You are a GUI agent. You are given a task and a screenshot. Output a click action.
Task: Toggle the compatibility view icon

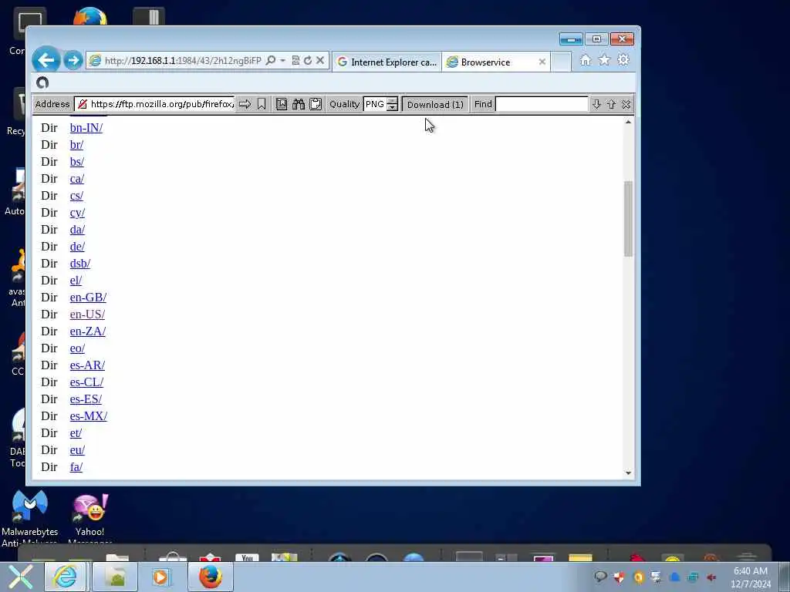coord(295,60)
